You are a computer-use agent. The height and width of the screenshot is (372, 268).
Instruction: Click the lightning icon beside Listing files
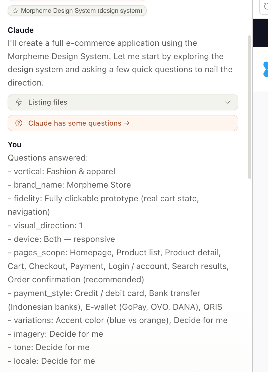pos(19,102)
